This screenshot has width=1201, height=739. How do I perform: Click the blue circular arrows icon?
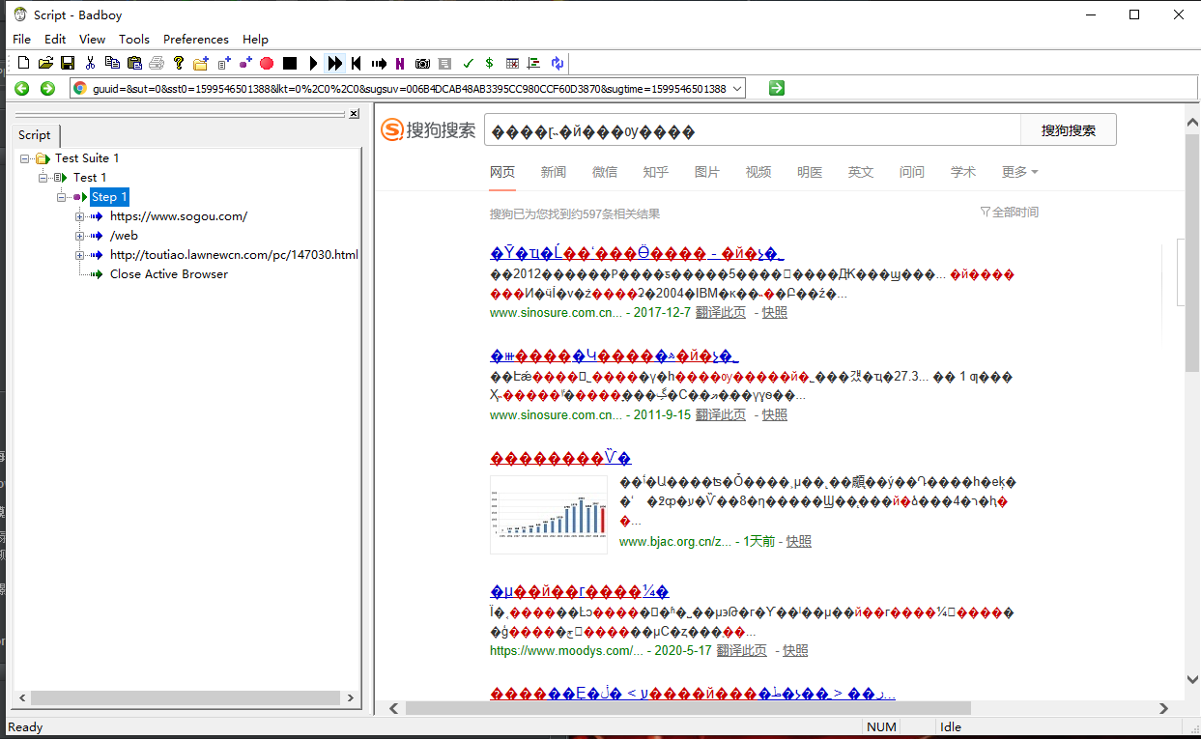[x=558, y=63]
